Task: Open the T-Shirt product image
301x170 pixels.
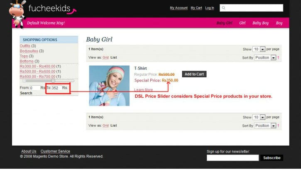Action: click(109, 86)
